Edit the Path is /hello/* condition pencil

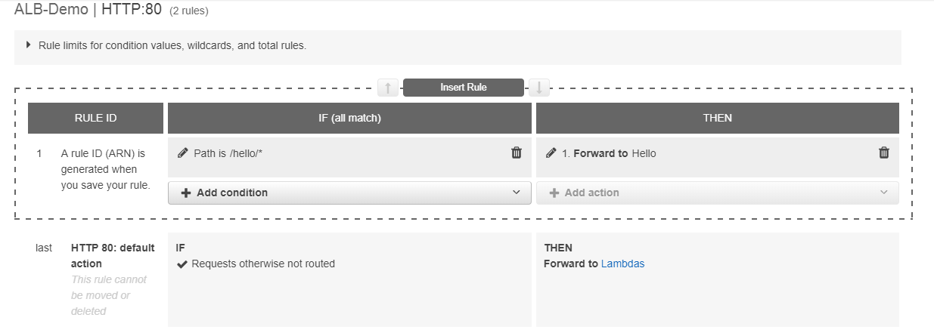click(x=182, y=153)
